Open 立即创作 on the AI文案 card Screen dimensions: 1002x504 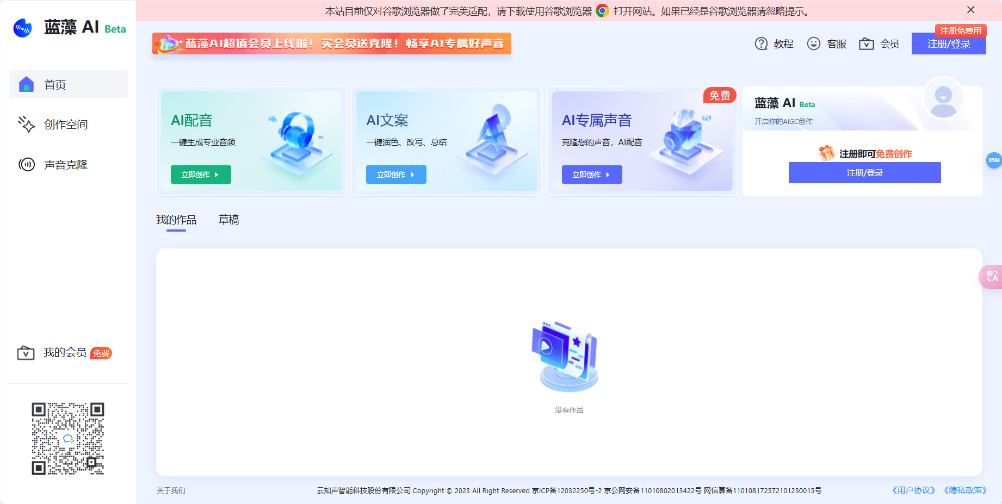coord(395,175)
